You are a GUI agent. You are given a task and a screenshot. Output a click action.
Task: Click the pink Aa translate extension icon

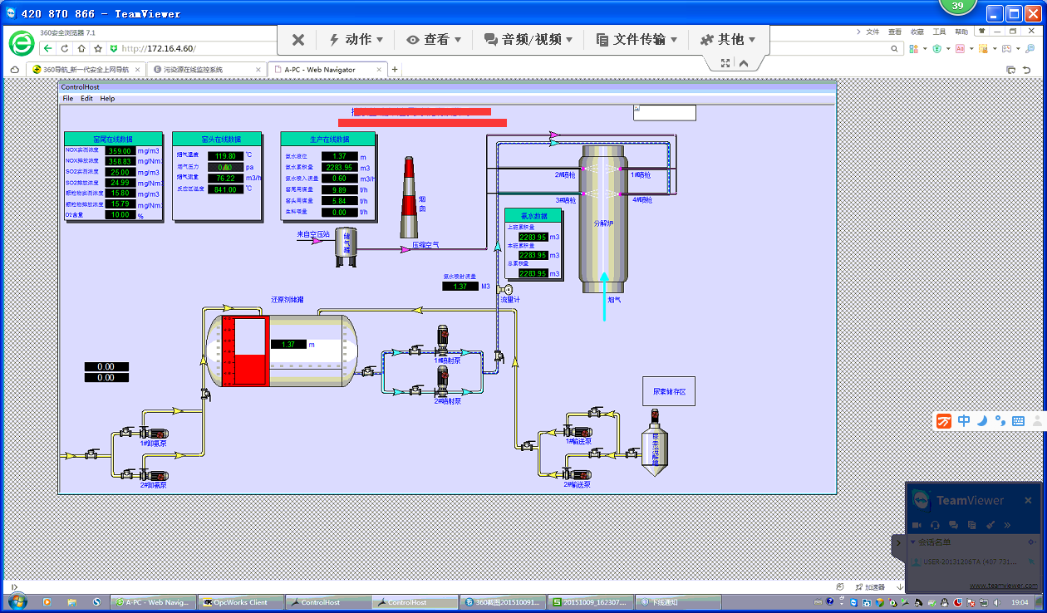961,49
